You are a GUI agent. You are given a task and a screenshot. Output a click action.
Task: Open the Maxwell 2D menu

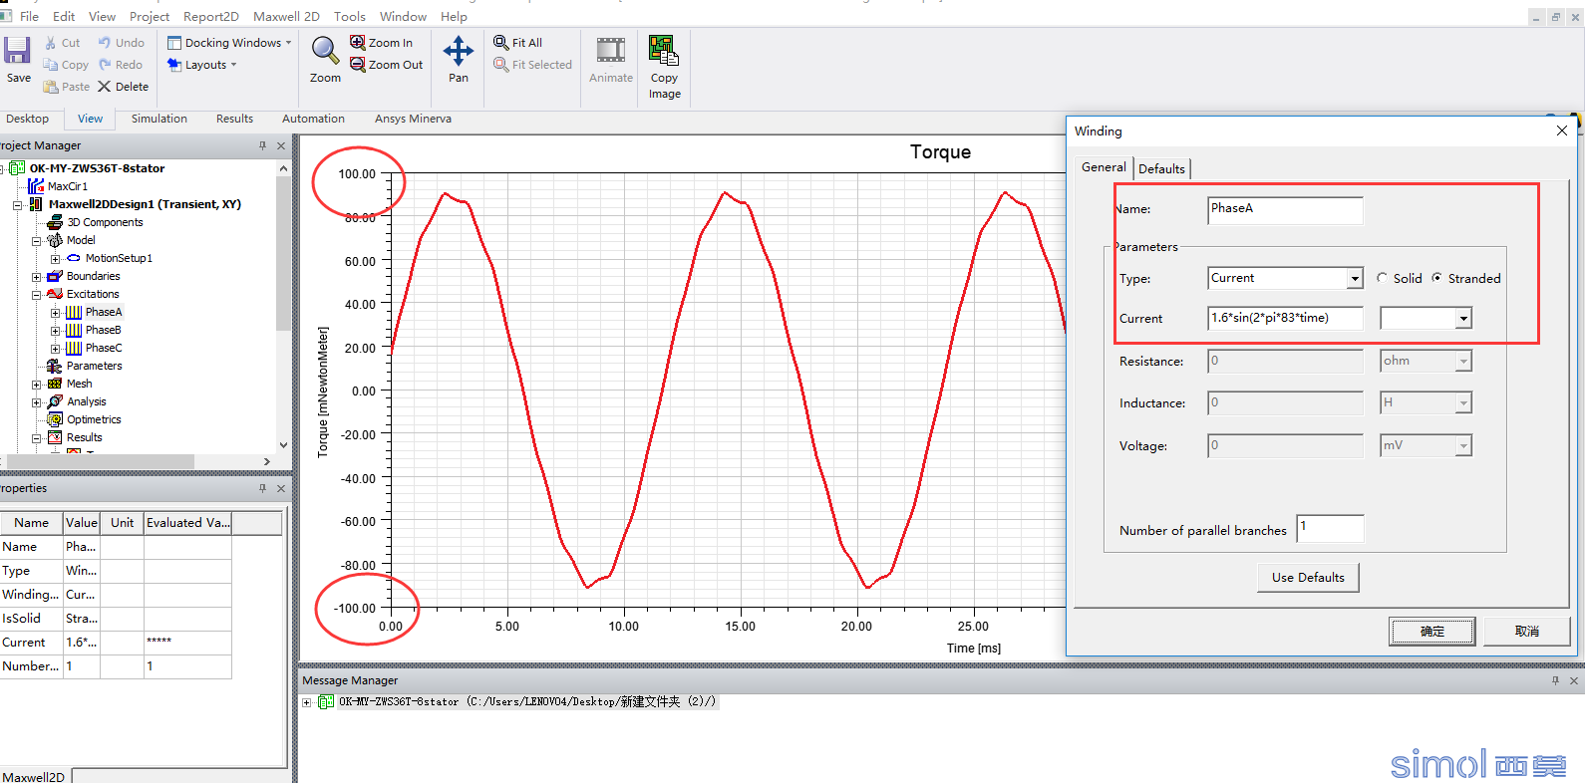[x=286, y=16]
